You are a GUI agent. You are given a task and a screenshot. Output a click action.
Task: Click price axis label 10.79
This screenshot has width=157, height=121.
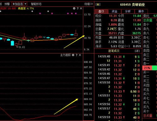[87, 38]
